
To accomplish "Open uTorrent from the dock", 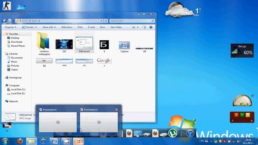I will pos(173,133).
